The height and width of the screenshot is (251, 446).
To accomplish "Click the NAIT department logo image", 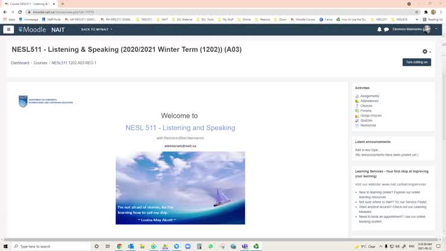I will coord(46,101).
